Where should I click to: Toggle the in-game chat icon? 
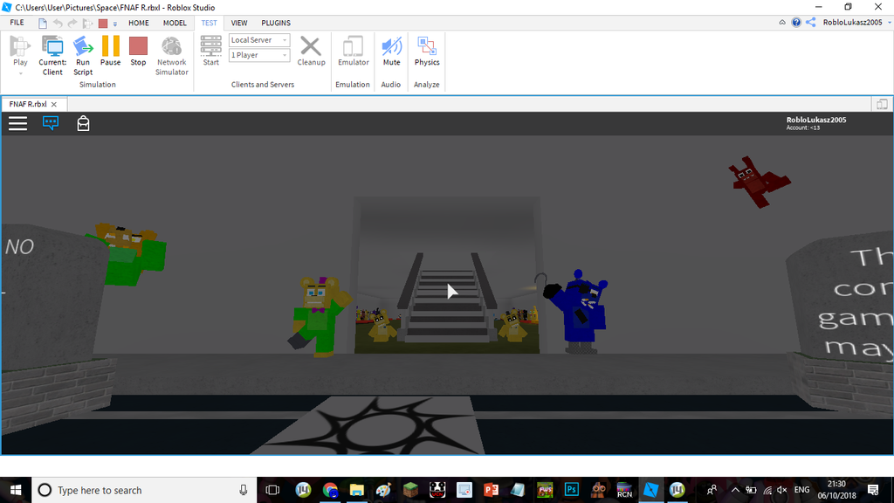click(x=51, y=122)
